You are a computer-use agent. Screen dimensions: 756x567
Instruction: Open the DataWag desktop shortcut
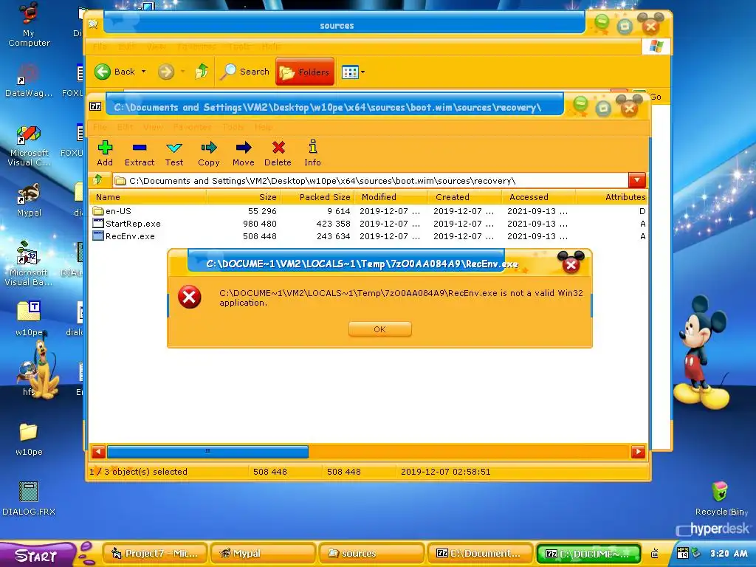[29, 80]
